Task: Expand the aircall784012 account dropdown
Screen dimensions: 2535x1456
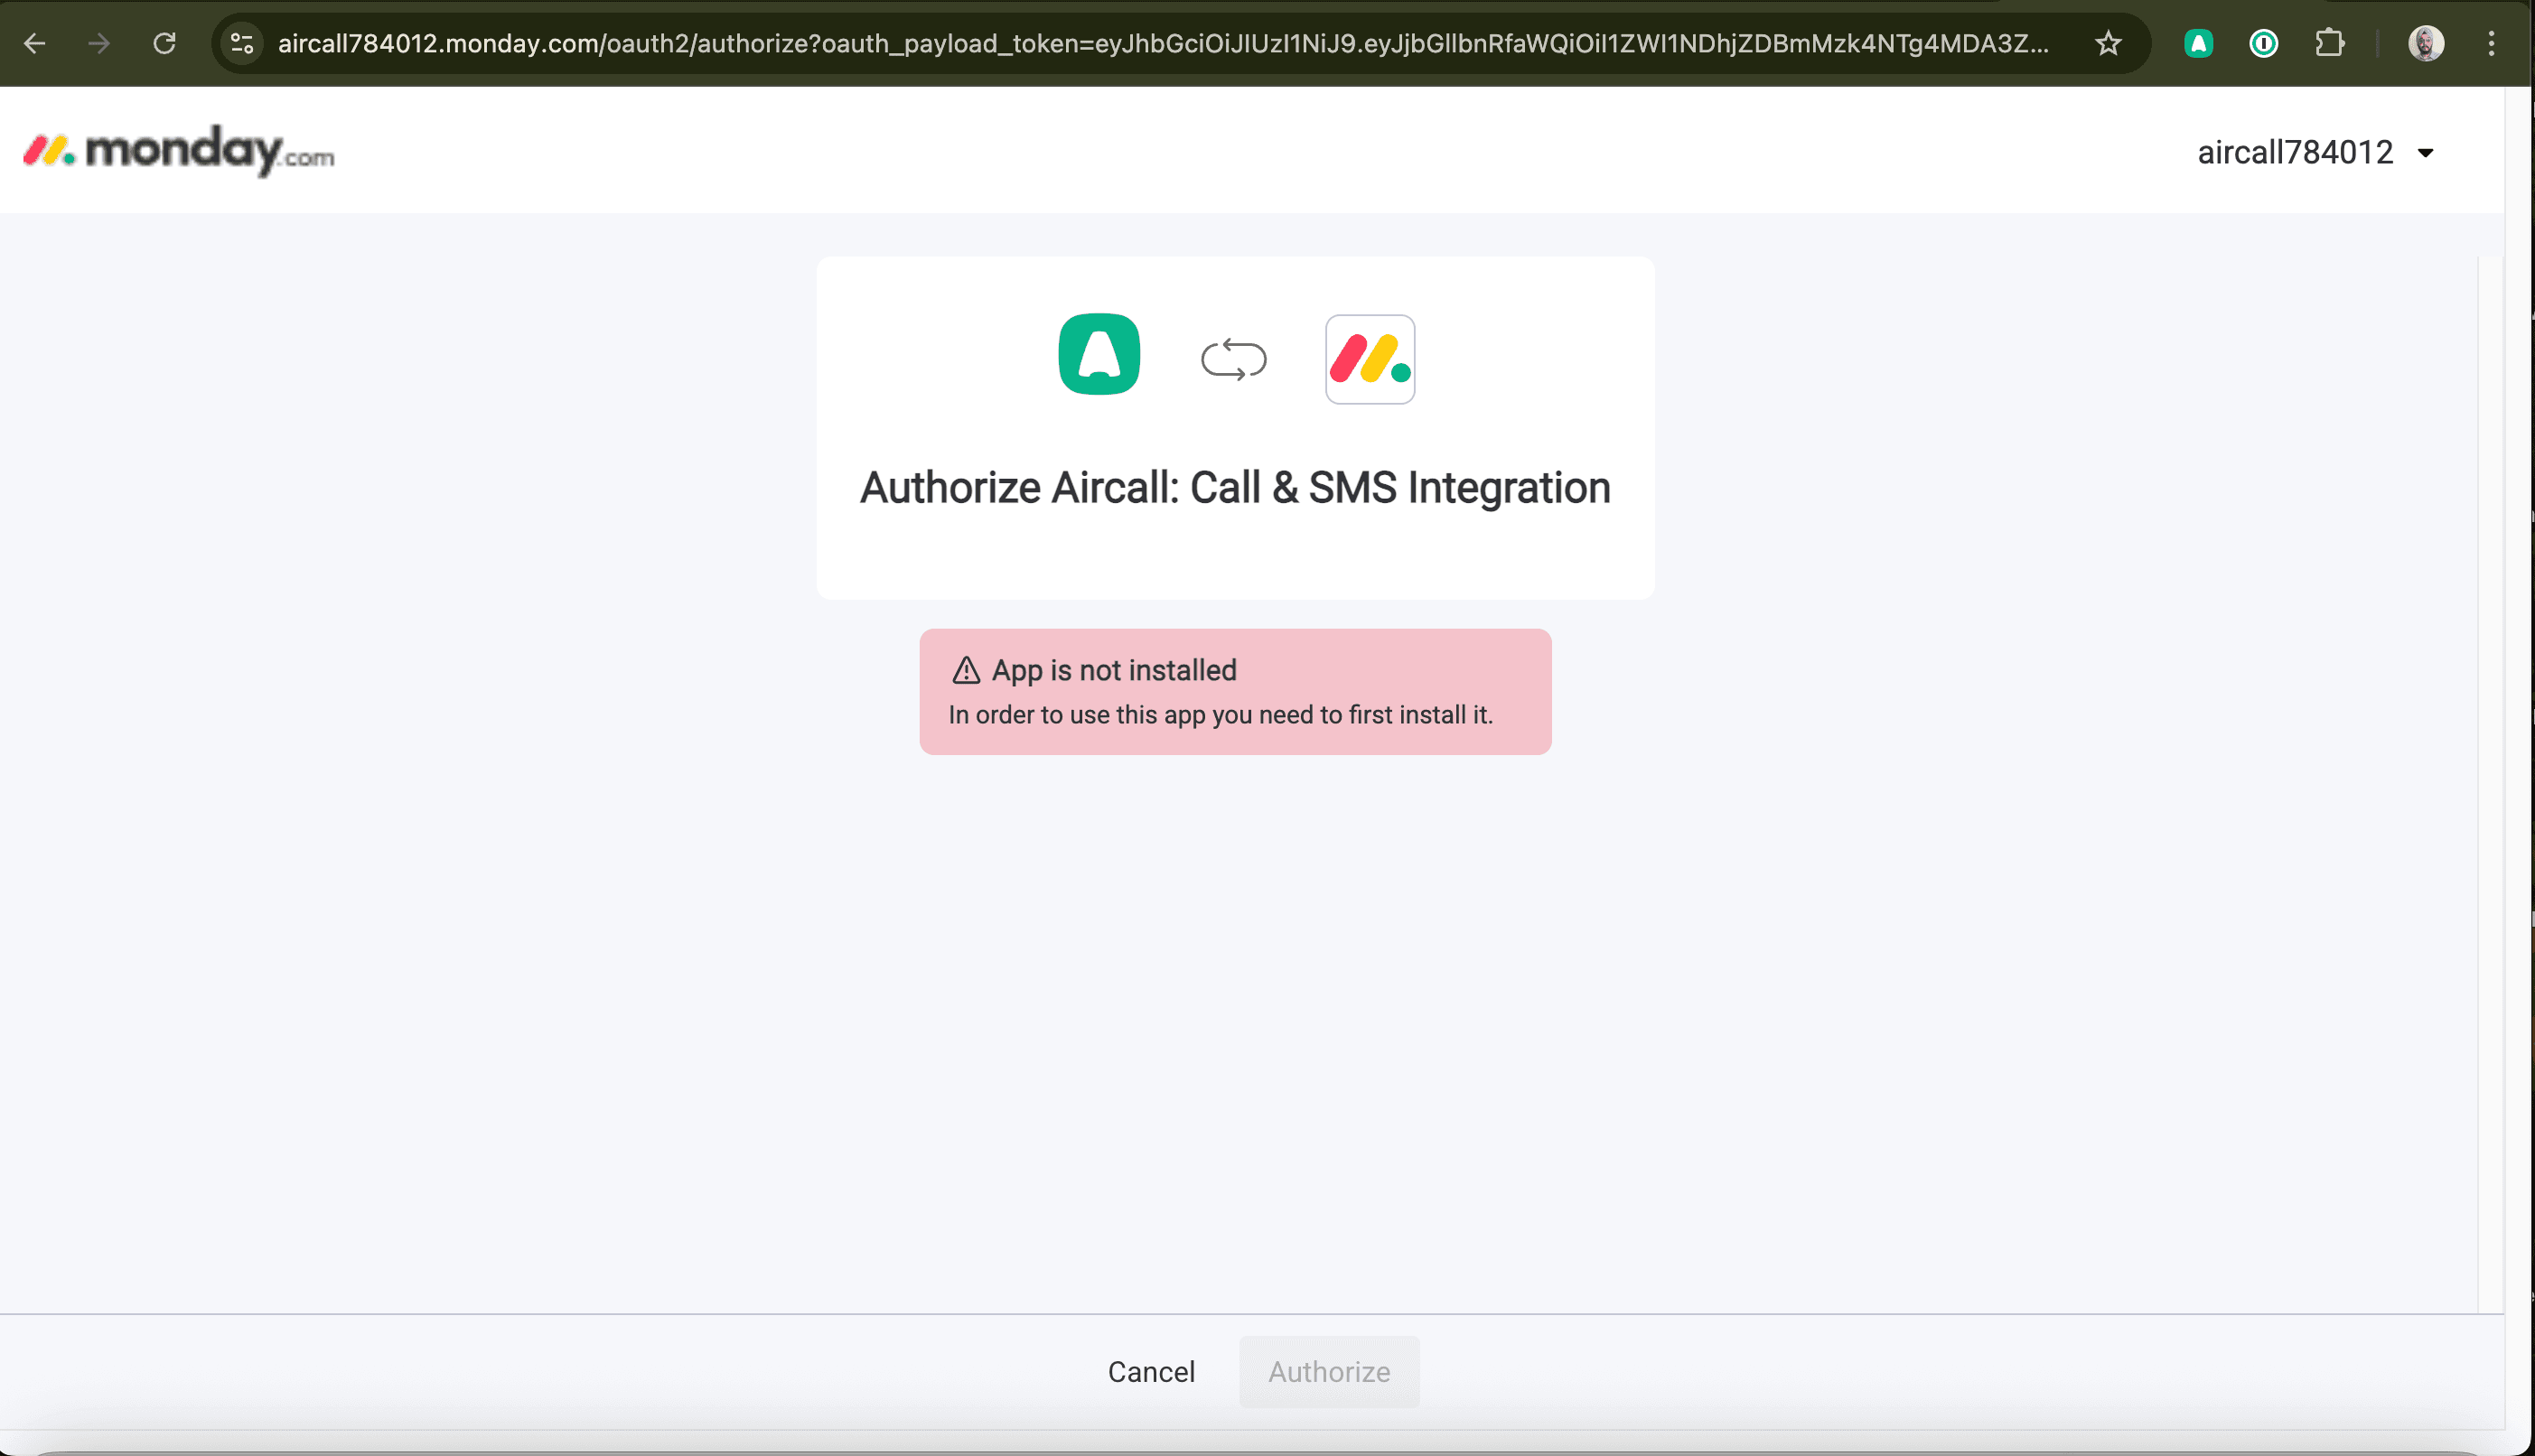Action: [x=2313, y=153]
